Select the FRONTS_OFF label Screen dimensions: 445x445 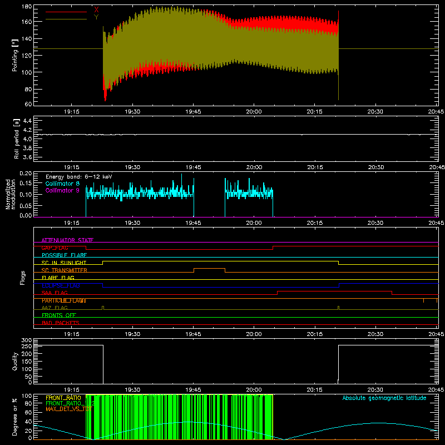pos(59,315)
